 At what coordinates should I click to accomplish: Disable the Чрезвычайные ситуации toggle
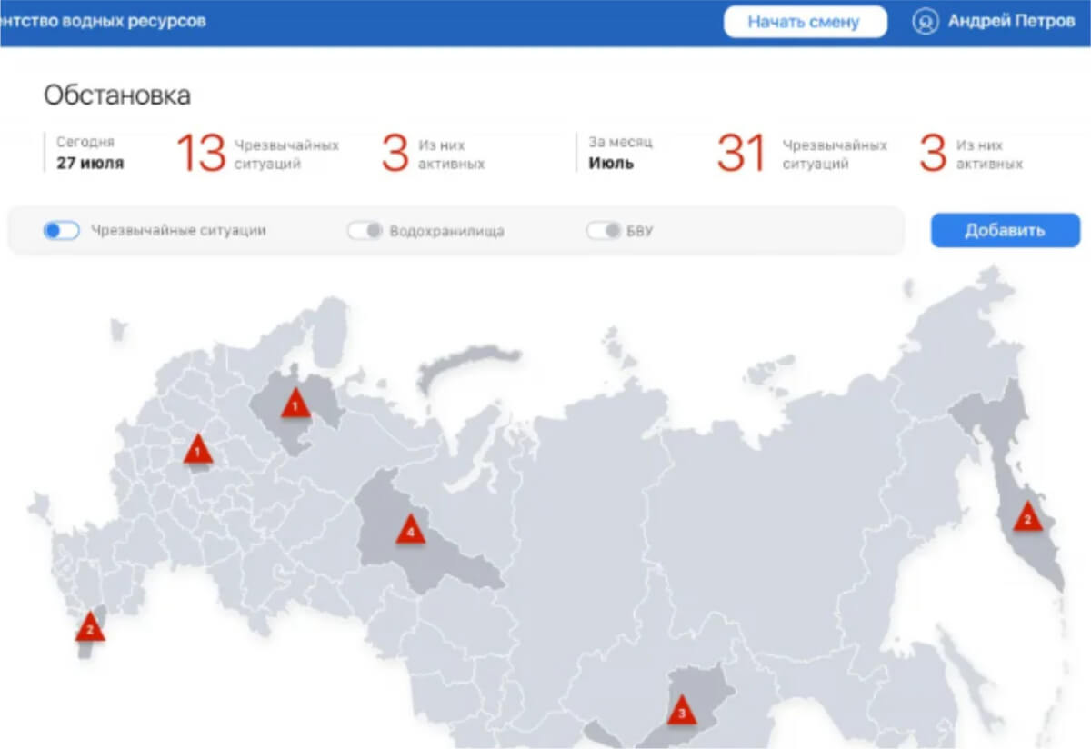point(61,231)
